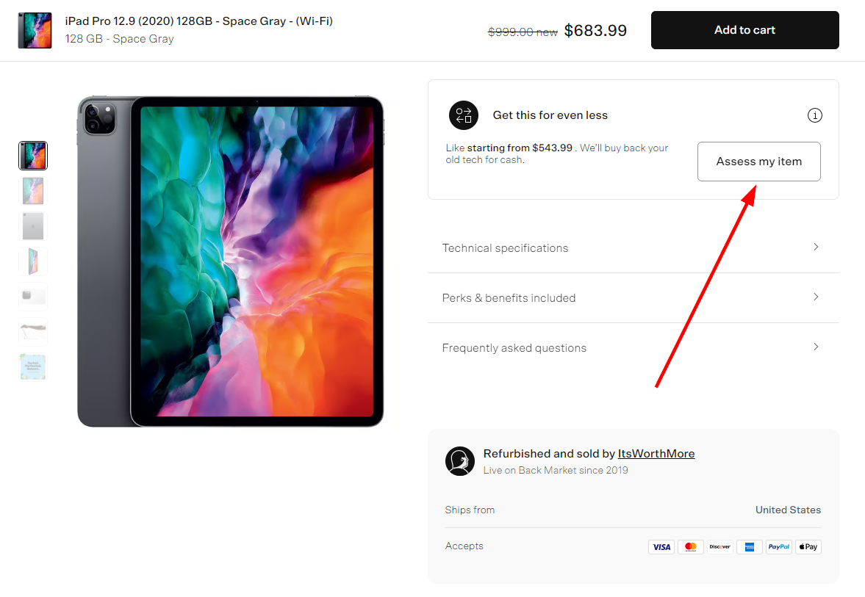
Task: Open Frequently asked questions chevron
Action: pos(816,347)
